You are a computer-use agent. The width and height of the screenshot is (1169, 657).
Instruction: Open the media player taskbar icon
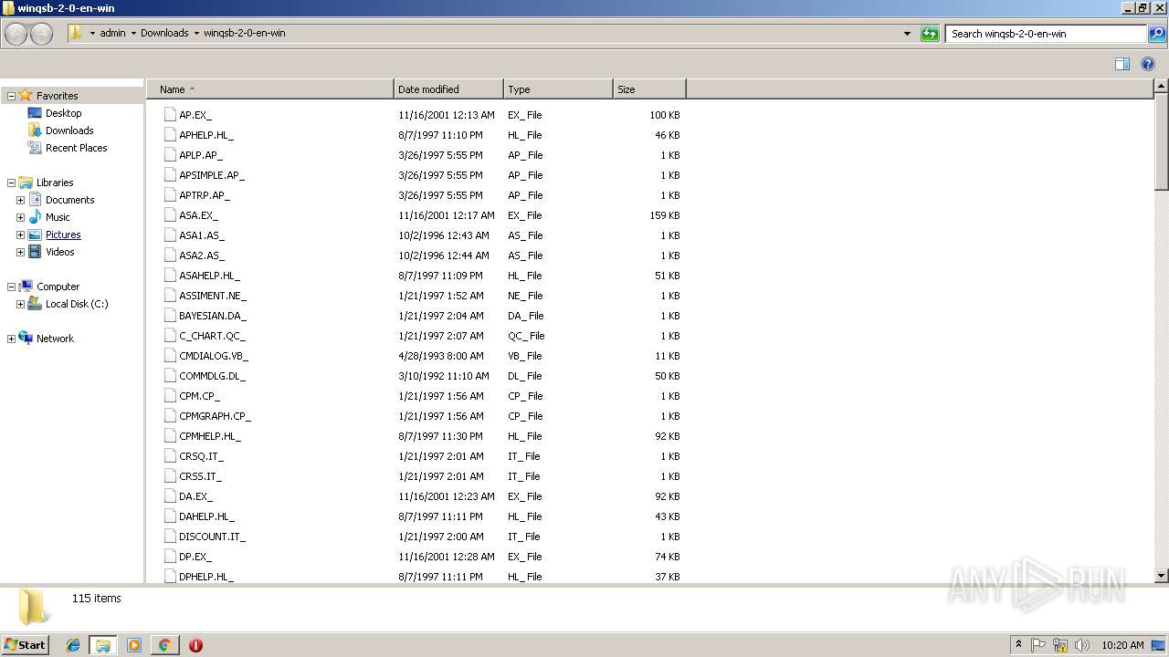[134, 645]
